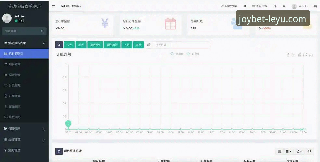Click the refresh button beside 今天
Screen dimensions: 320x162
tap(59, 45)
